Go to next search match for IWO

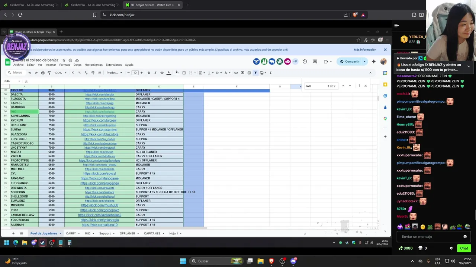(350, 86)
